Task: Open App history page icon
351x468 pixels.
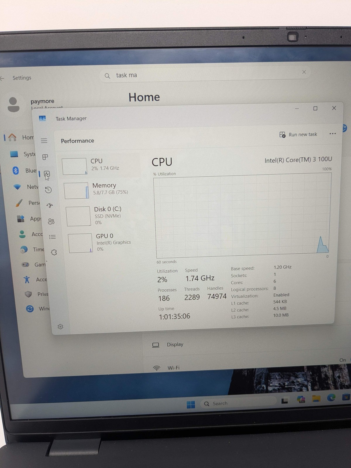Action: click(x=48, y=190)
